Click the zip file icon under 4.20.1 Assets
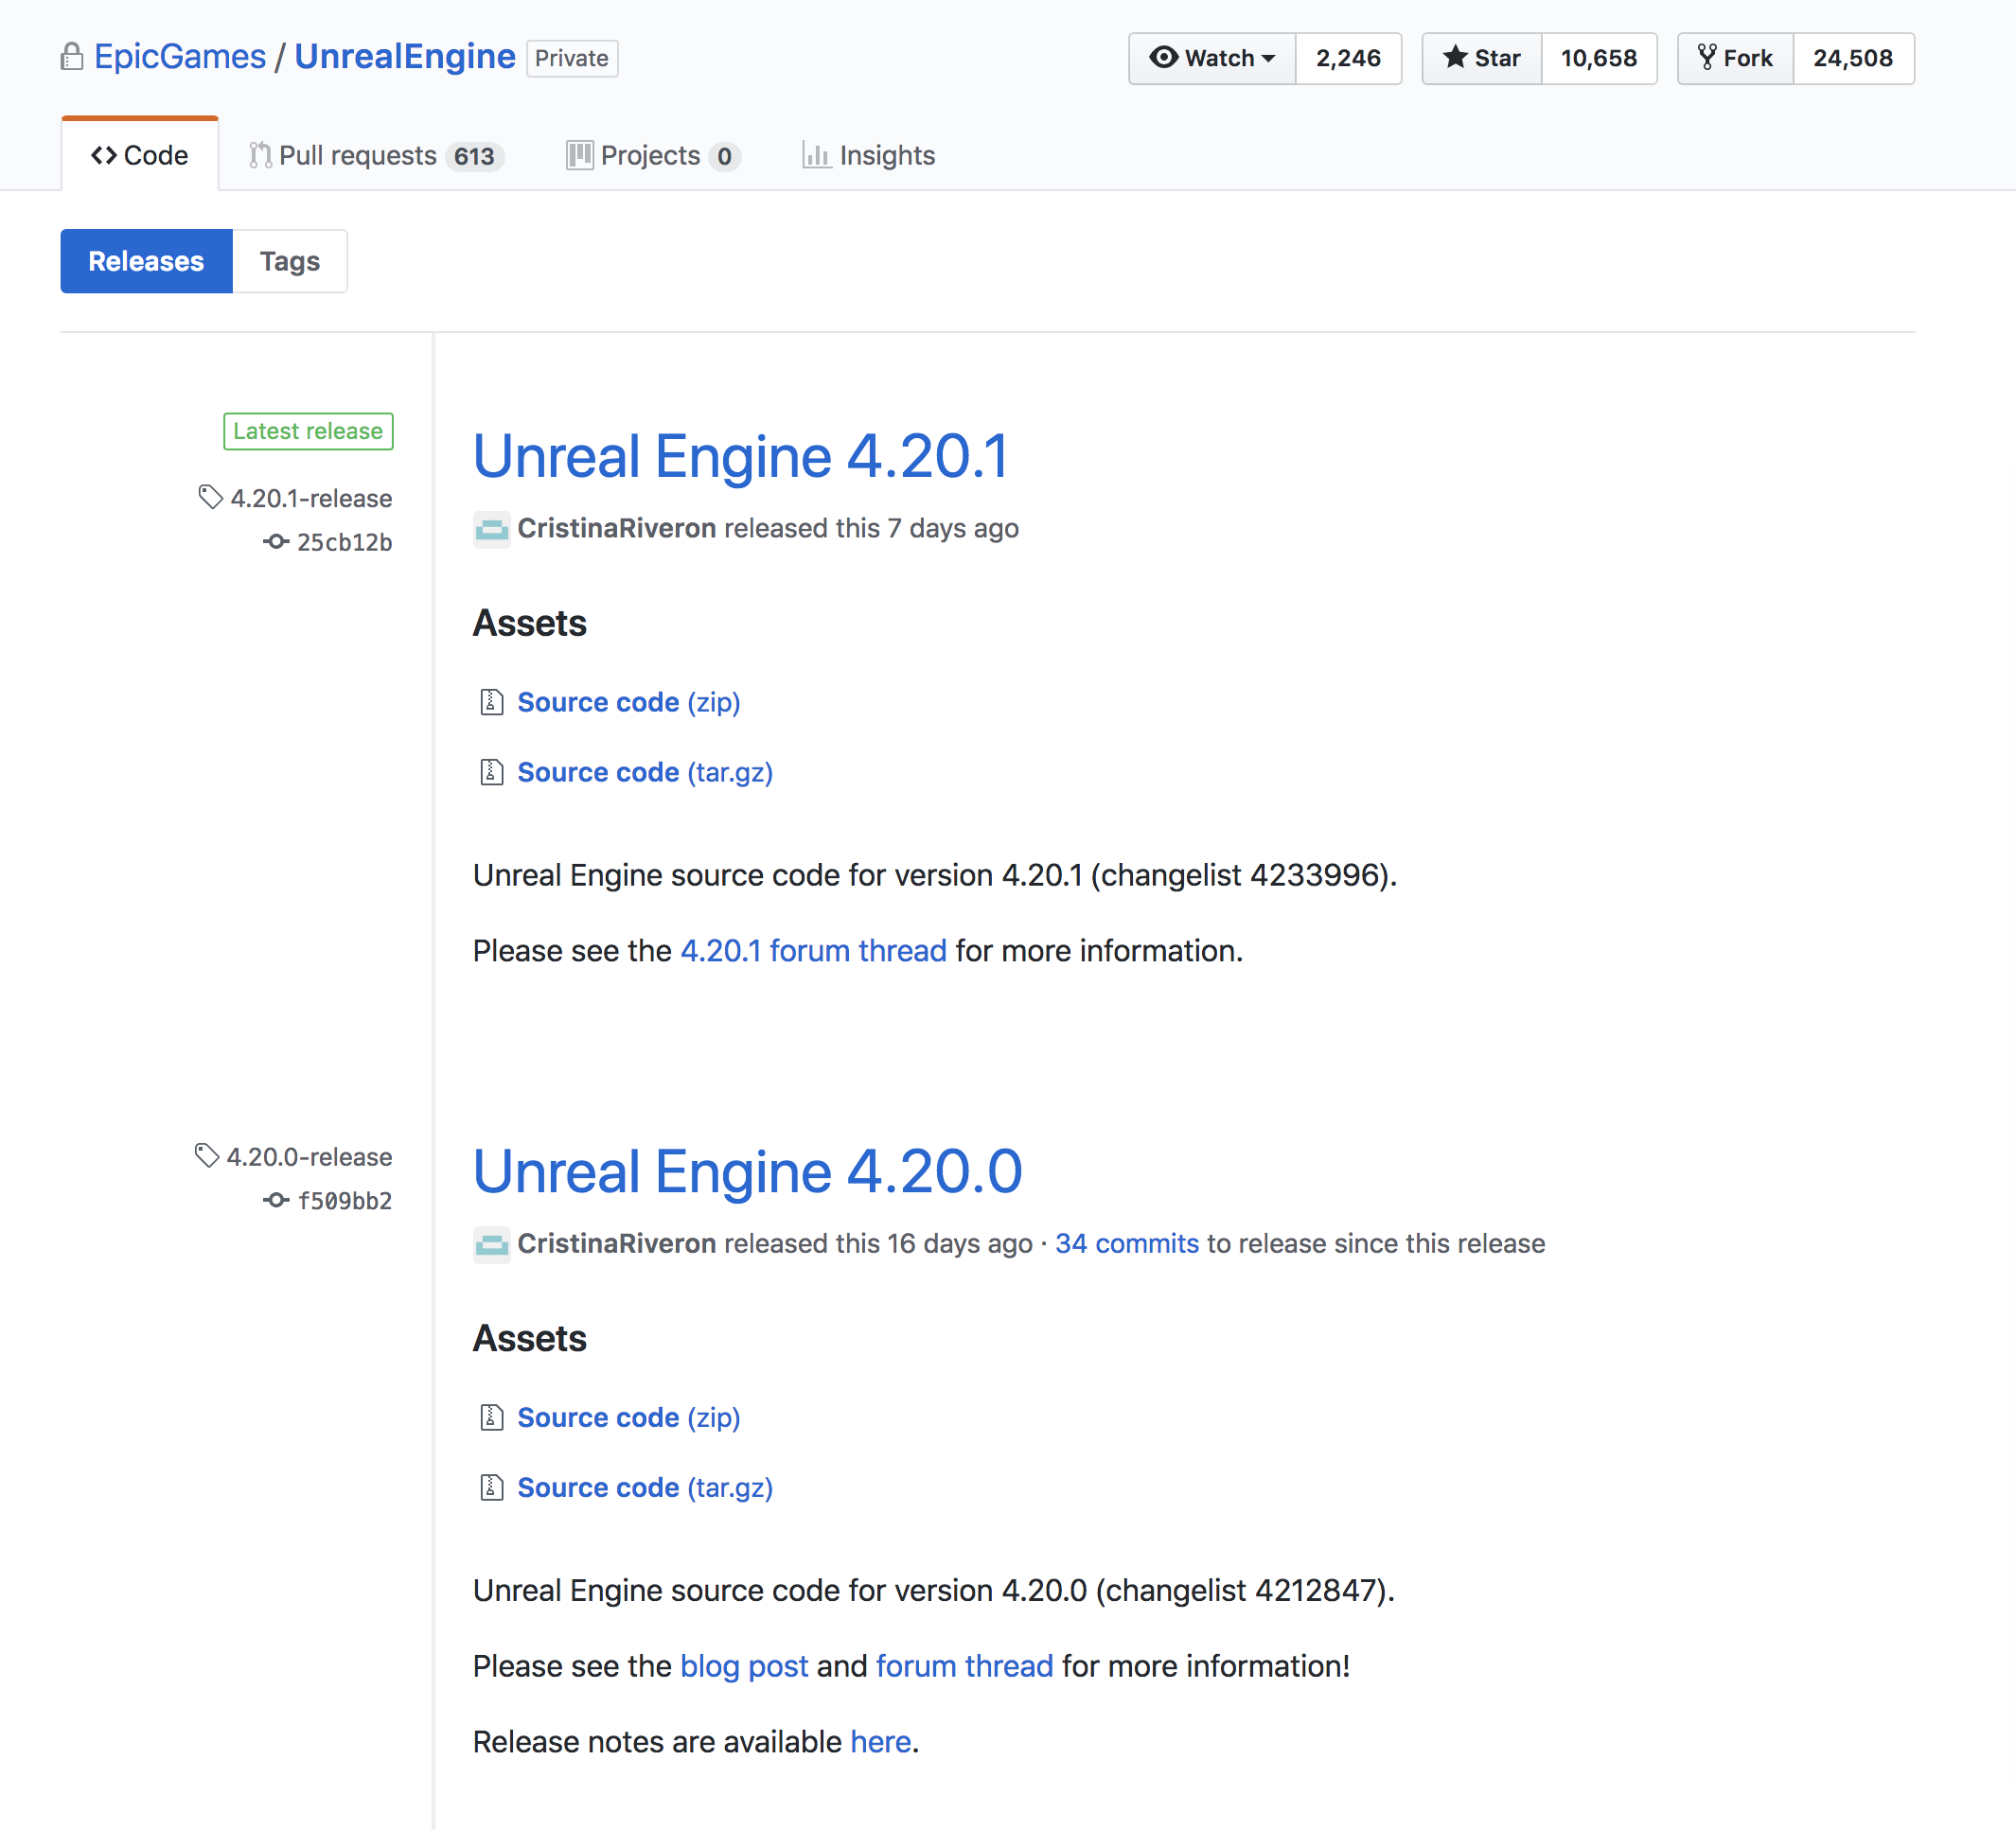 491,702
